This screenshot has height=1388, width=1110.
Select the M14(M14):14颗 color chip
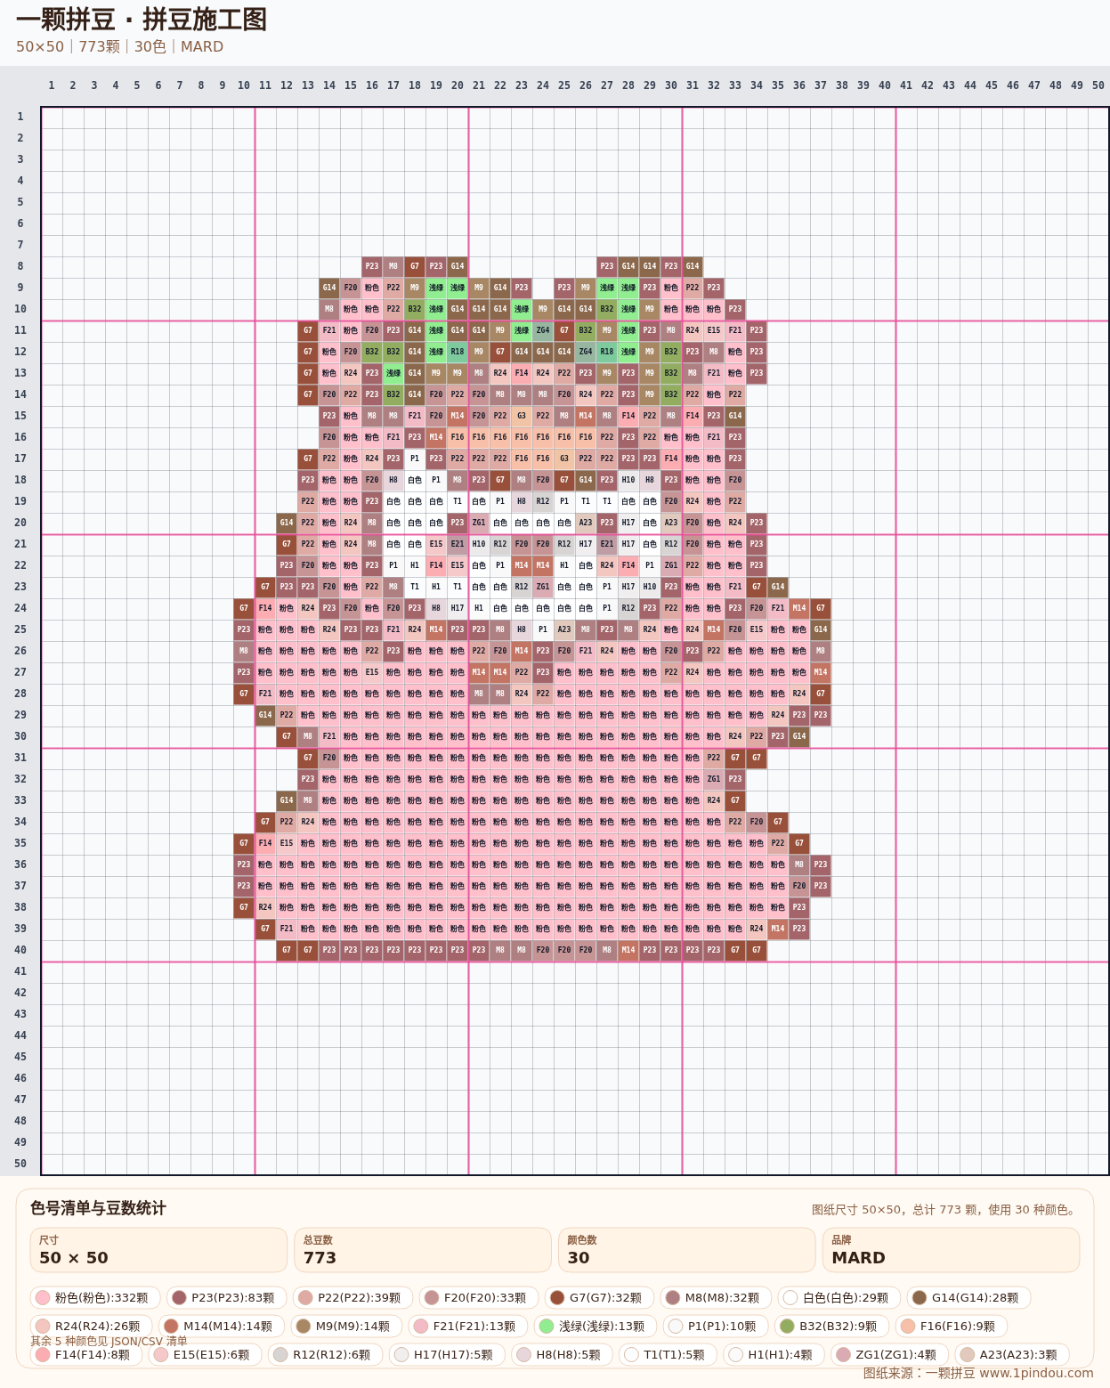(222, 1326)
